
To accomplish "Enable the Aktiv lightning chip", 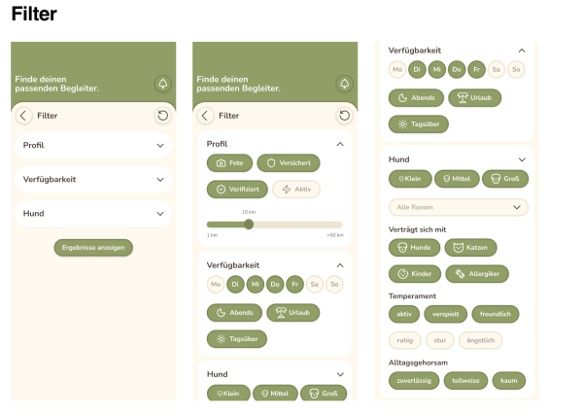I will pos(296,190).
